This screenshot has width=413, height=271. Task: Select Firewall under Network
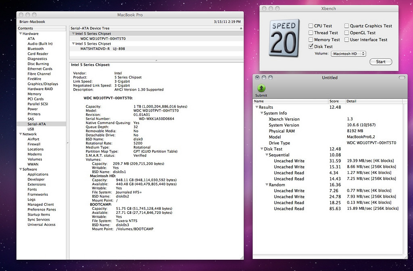[x=34, y=144]
